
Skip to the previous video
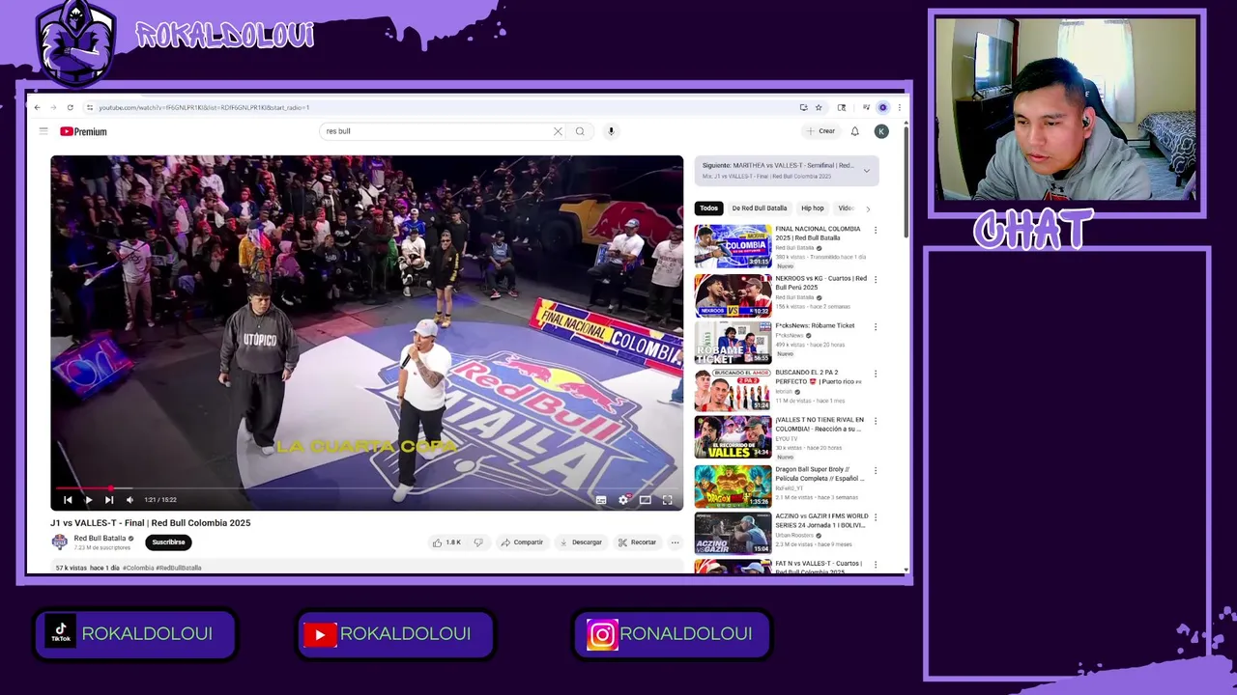pos(68,500)
